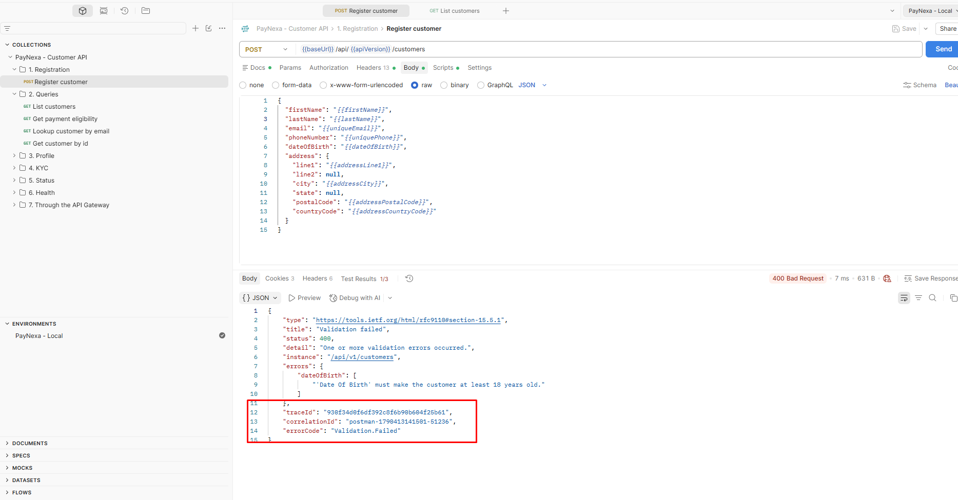
Task: Switch to the Scripts request tab
Action: [x=446, y=68]
